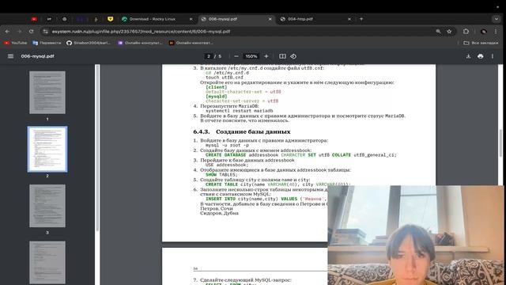
Task: Open the Онлайн кинотеат bookmark
Action: (191, 43)
